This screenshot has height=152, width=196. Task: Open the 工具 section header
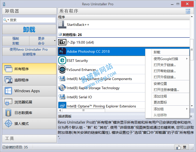[29, 138]
